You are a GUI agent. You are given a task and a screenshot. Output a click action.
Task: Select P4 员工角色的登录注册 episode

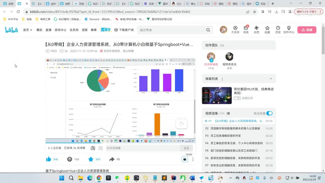click(x=239, y=143)
